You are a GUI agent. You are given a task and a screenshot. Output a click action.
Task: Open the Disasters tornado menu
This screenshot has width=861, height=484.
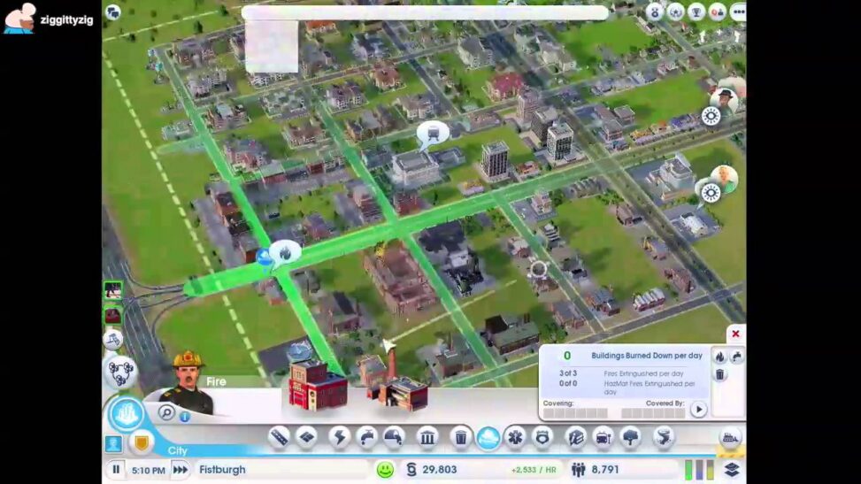point(664,437)
